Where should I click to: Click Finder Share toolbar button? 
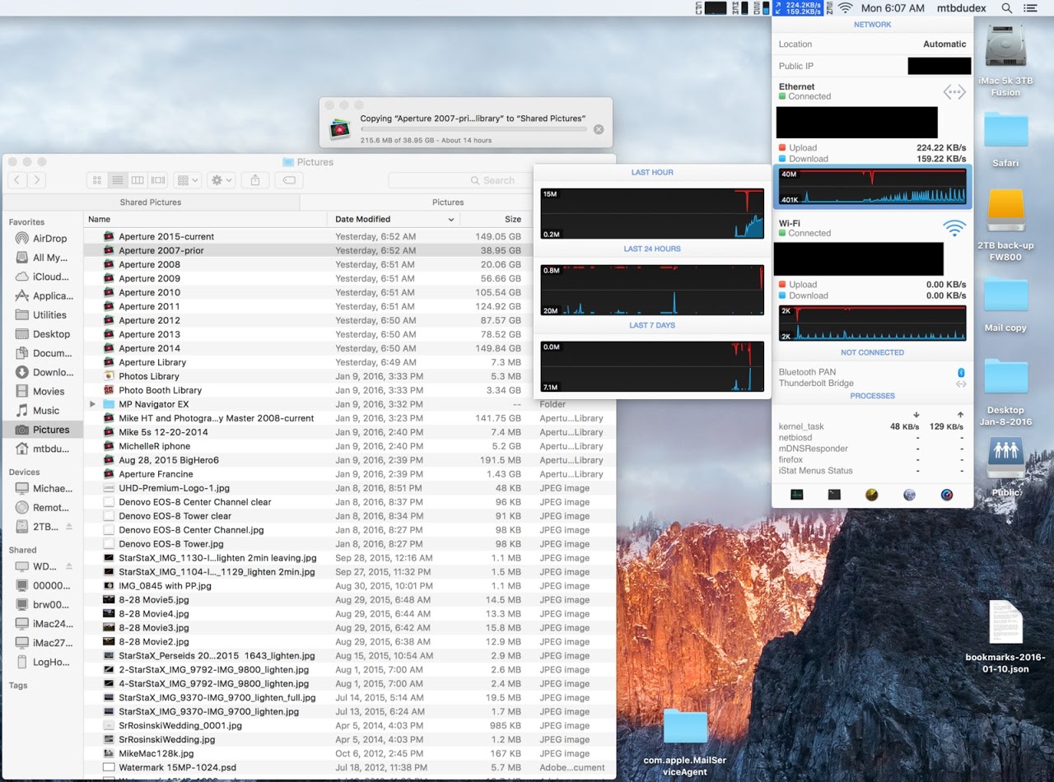click(255, 180)
